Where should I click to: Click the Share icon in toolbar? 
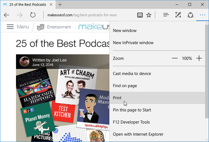190,15
